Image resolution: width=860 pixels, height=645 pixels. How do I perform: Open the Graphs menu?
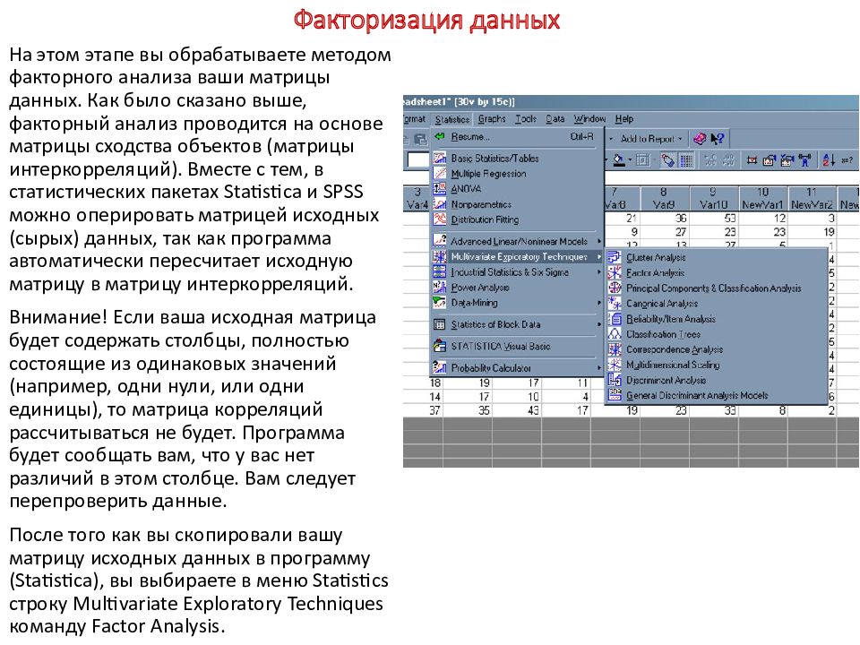pos(492,119)
